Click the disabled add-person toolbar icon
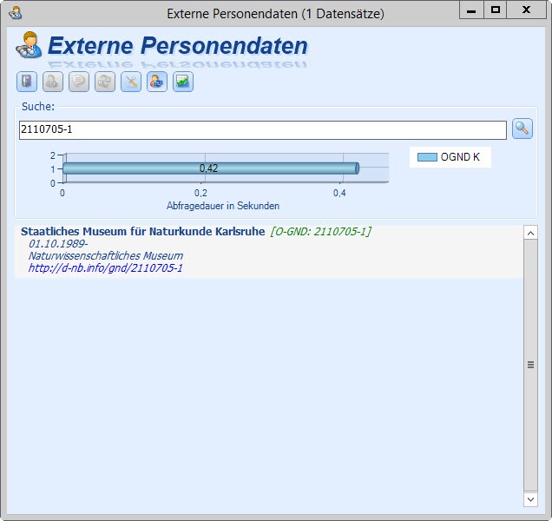Image resolution: width=552 pixels, height=521 pixels. 53,82
